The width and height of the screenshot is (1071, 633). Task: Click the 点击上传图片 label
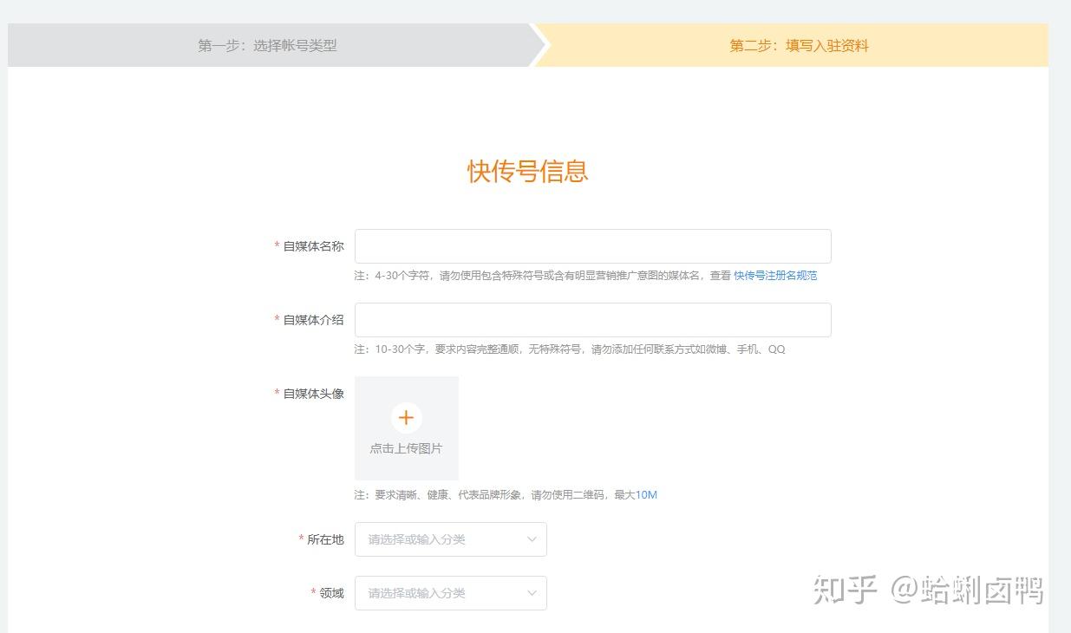tap(406, 448)
